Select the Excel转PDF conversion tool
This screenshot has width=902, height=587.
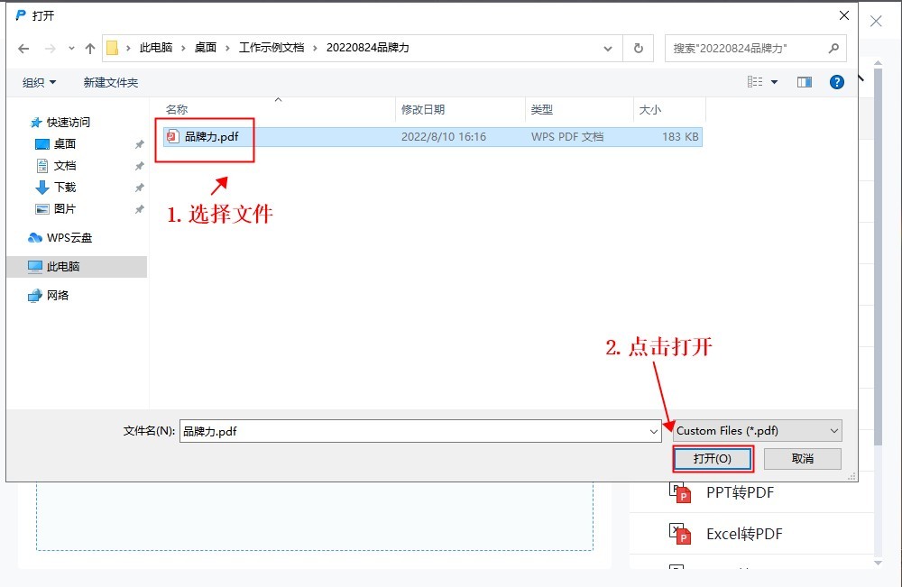coord(746,534)
